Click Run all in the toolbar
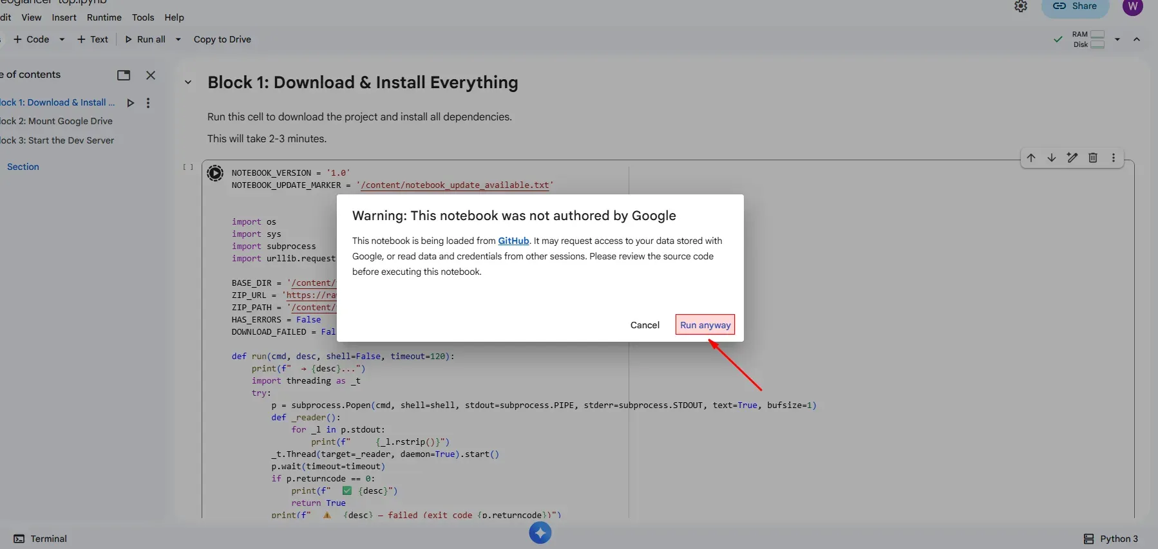This screenshot has height=549, width=1158. click(145, 39)
